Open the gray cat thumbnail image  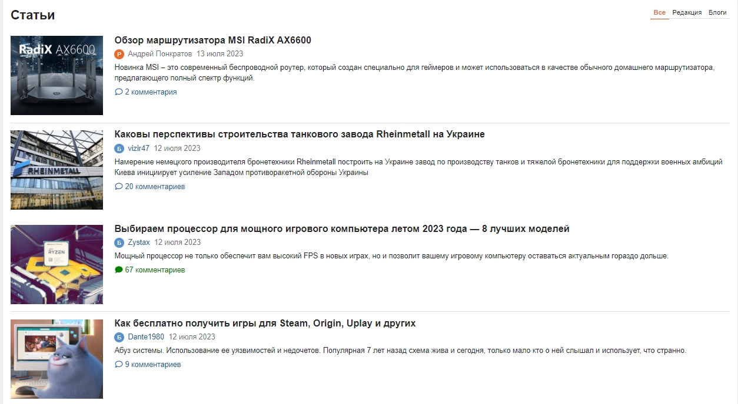[x=56, y=359]
